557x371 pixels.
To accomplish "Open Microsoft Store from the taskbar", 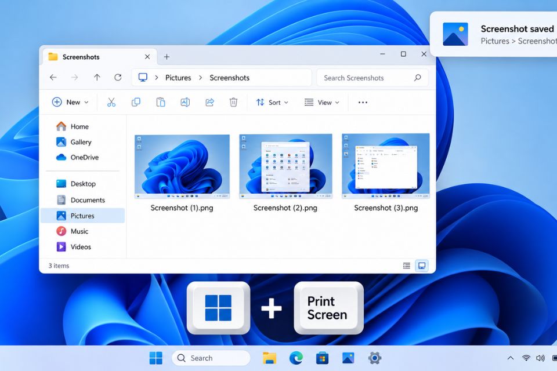I will click(x=322, y=358).
